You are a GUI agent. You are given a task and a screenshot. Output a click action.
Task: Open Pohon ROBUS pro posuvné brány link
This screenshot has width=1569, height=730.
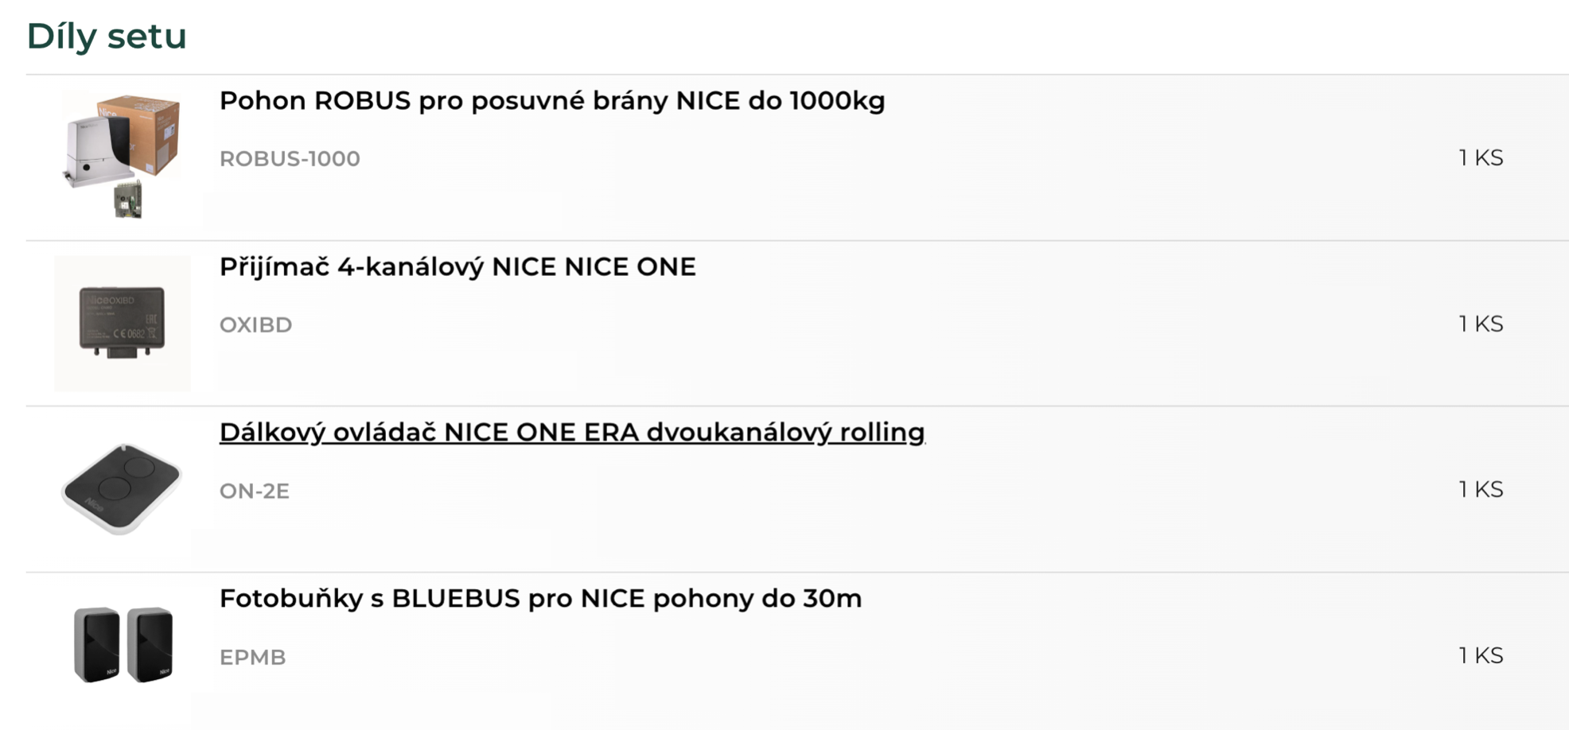(552, 101)
